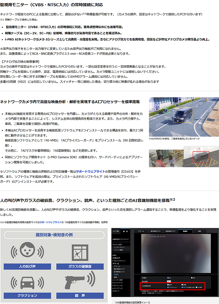Open the top 音検知 tab
This screenshot has width=219, height=304.
(185, 231)
